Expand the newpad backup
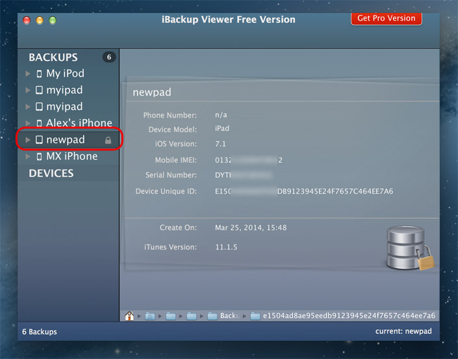The width and height of the screenshot is (458, 359). (28, 140)
